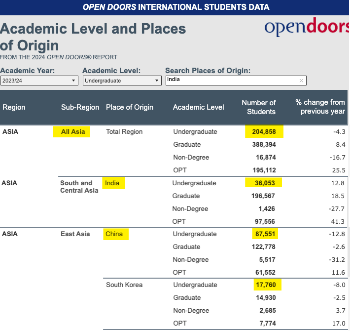Image resolution: width=350 pixels, height=331 pixels.
Task: Click the Open Doors logo
Action: point(307,28)
